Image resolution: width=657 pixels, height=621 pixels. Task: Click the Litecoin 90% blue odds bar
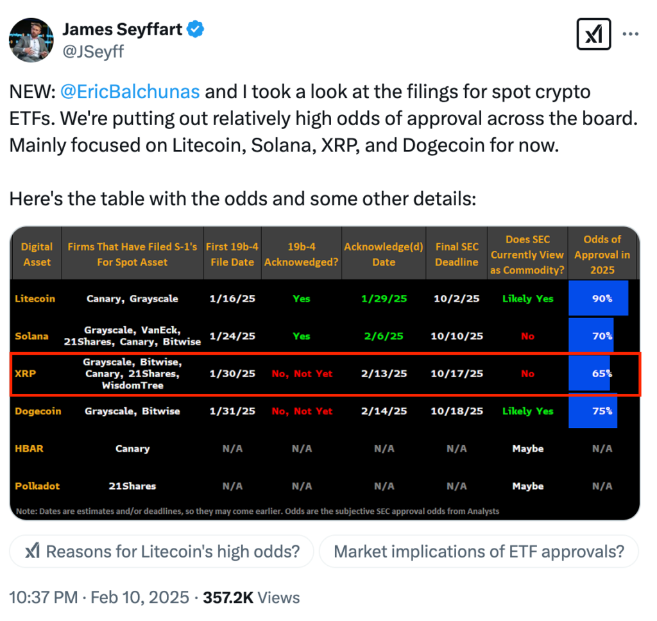tap(598, 298)
